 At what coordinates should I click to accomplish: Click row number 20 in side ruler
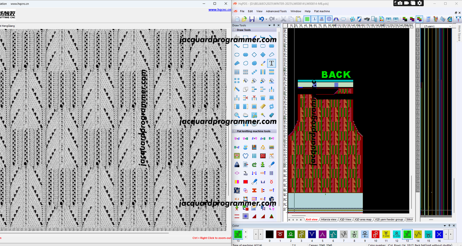coord(418,117)
